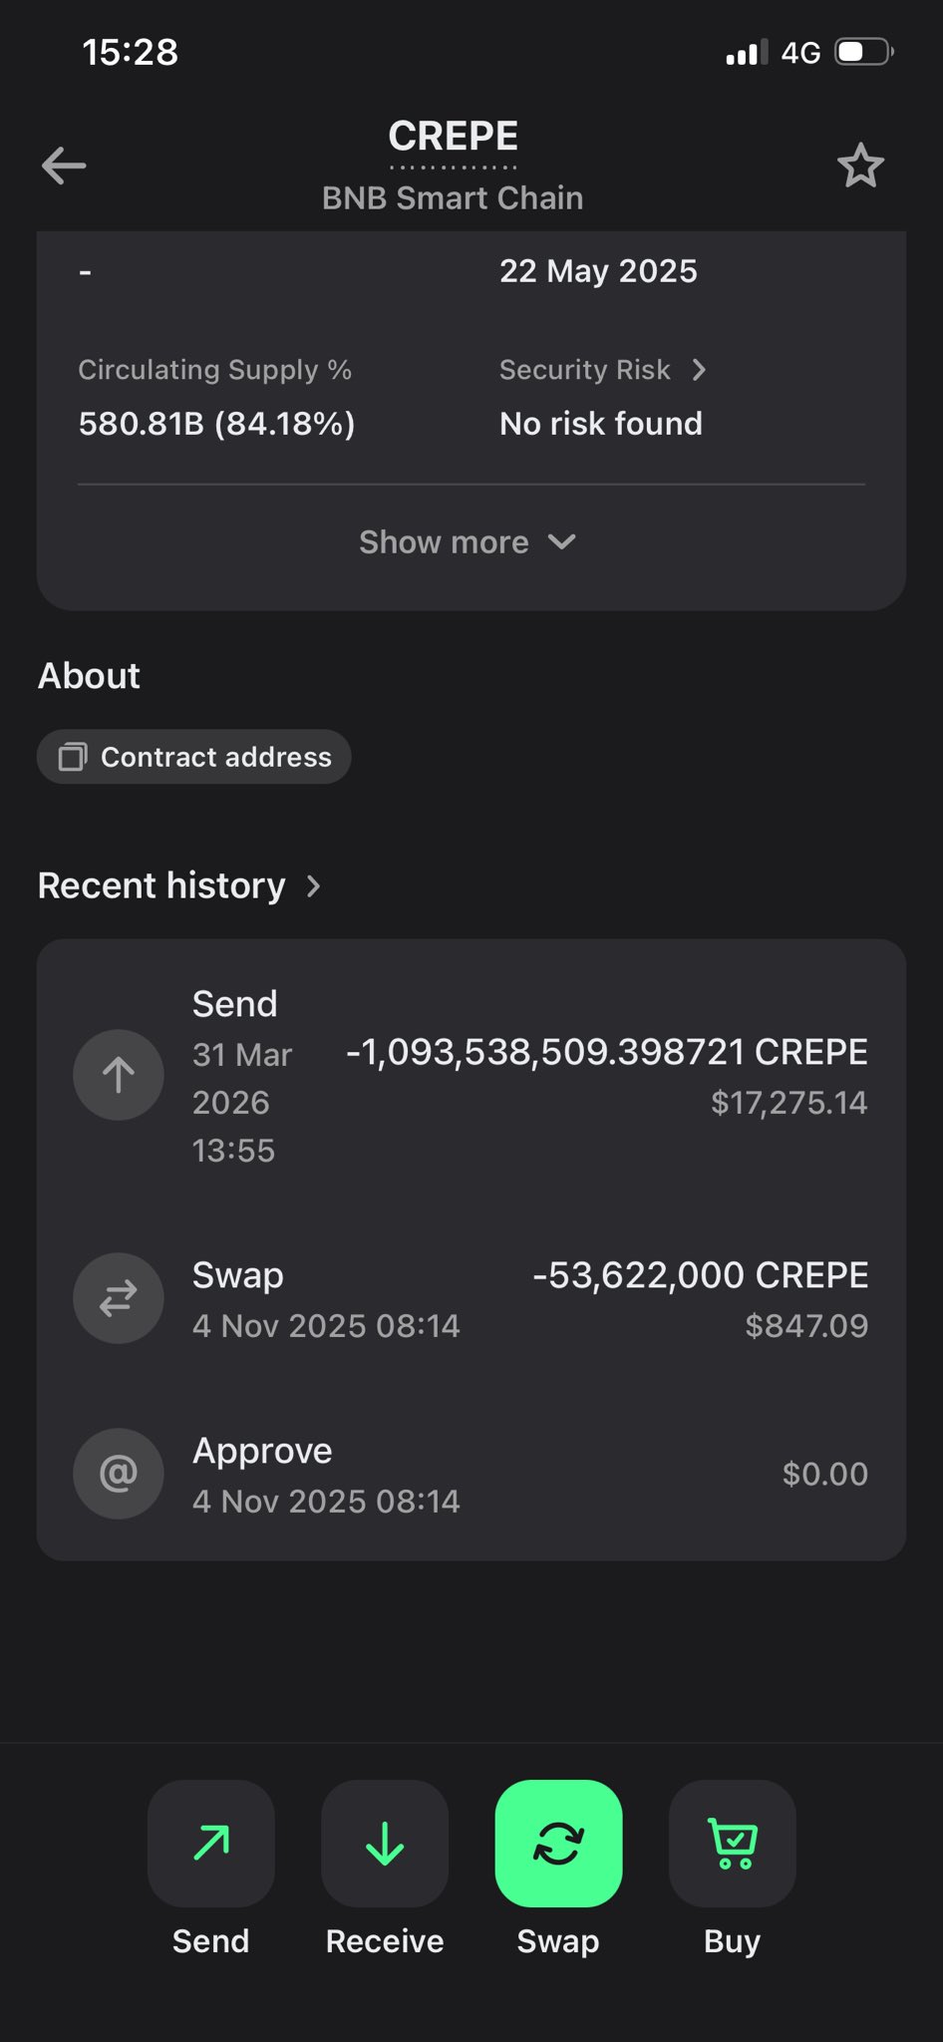
Task: Toggle the favorite star for CREPE
Action: (x=860, y=166)
